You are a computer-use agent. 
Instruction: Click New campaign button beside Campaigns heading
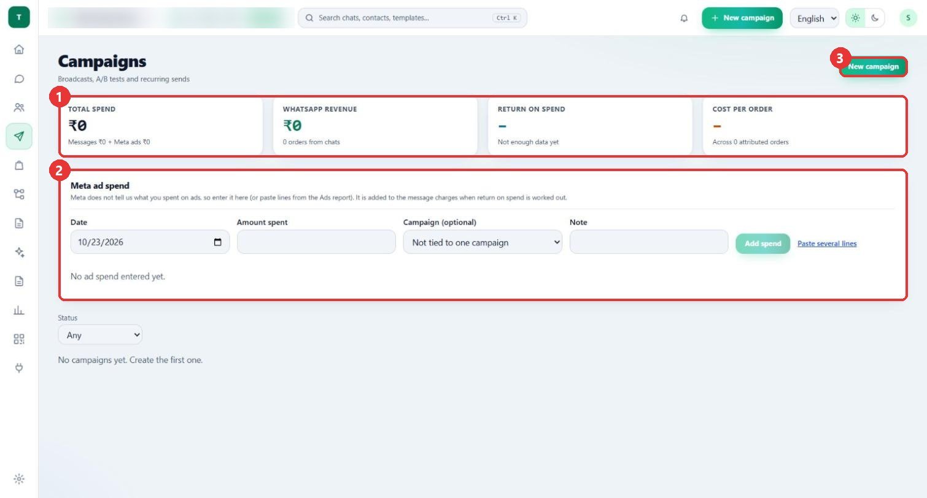point(873,66)
